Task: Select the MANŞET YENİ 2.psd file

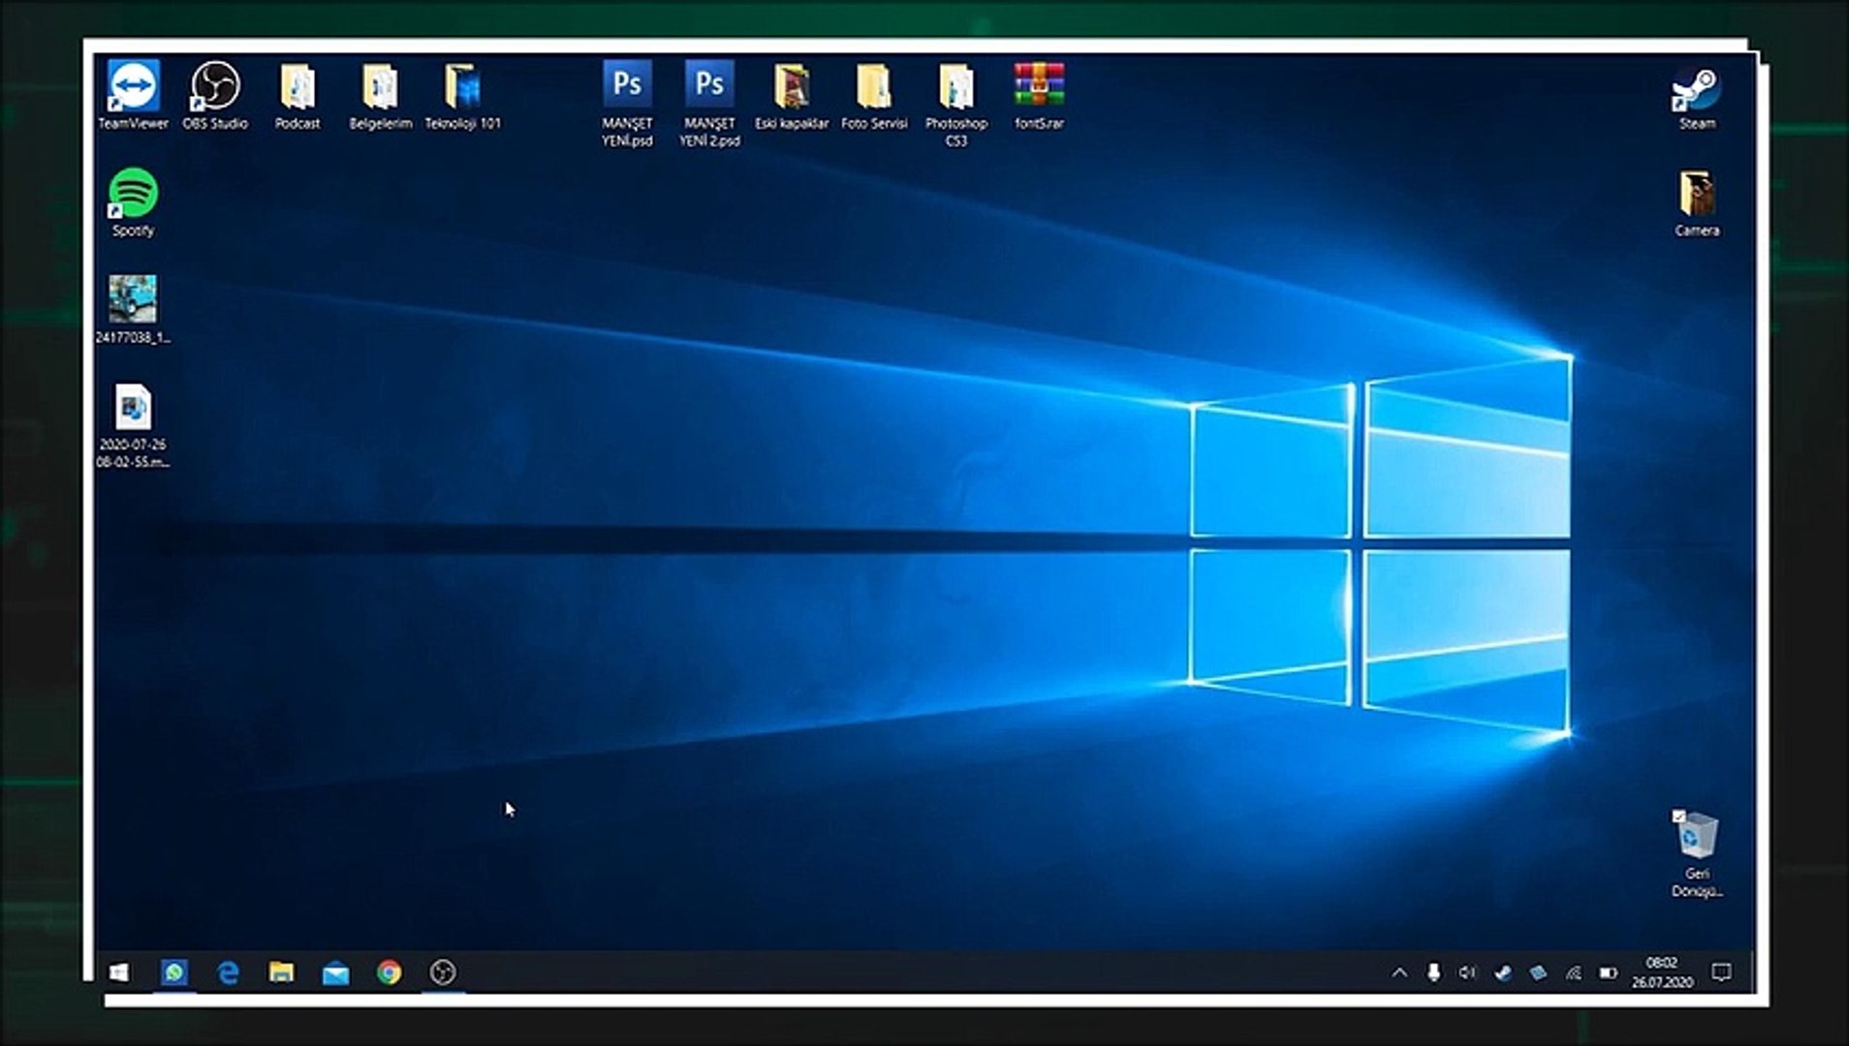Action: pyautogui.click(x=709, y=104)
